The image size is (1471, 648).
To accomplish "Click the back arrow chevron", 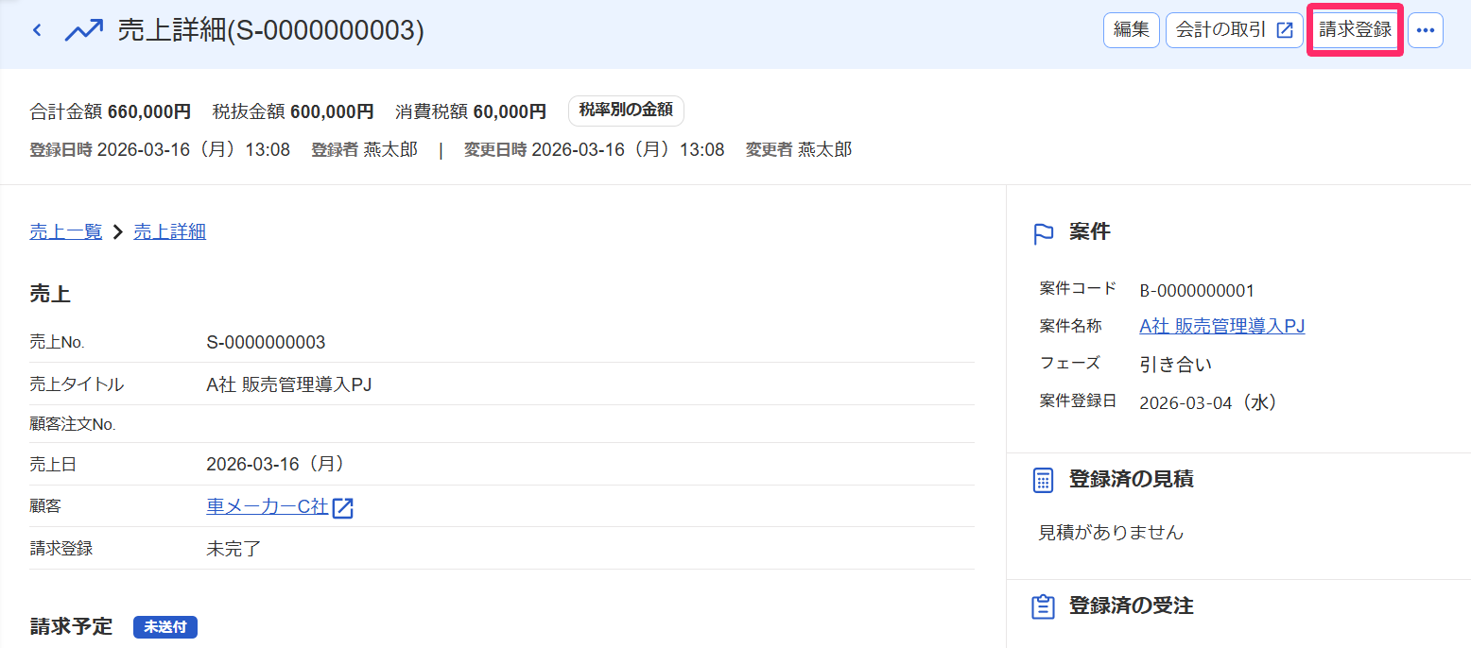I will click(37, 30).
